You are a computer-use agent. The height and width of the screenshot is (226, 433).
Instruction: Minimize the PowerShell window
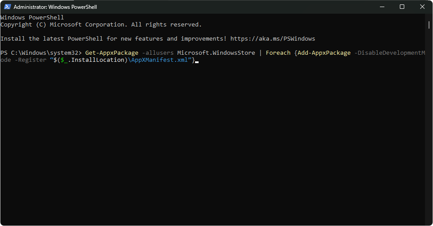pos(382,7)
